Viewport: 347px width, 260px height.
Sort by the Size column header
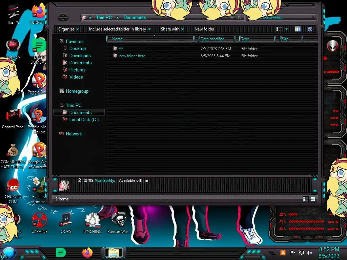click(x=291, y=39)
